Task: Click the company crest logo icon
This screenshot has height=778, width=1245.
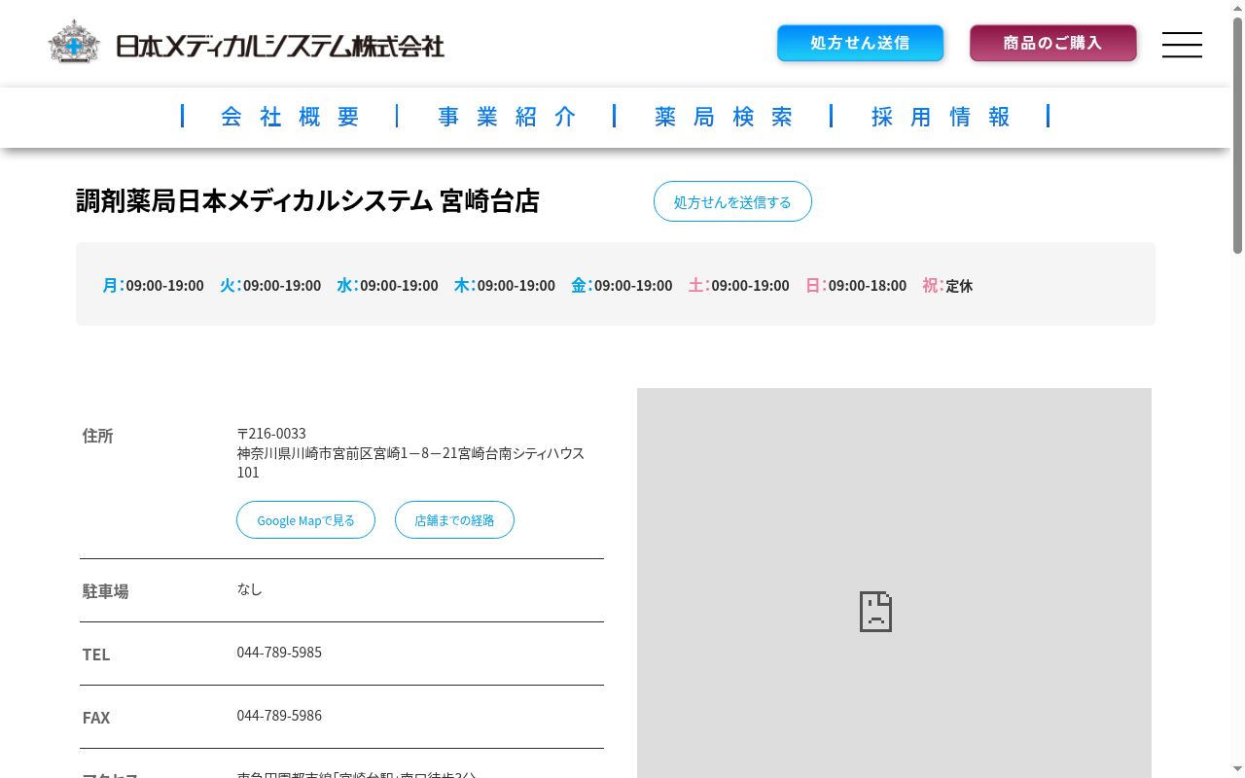Action: pos(74,42)
